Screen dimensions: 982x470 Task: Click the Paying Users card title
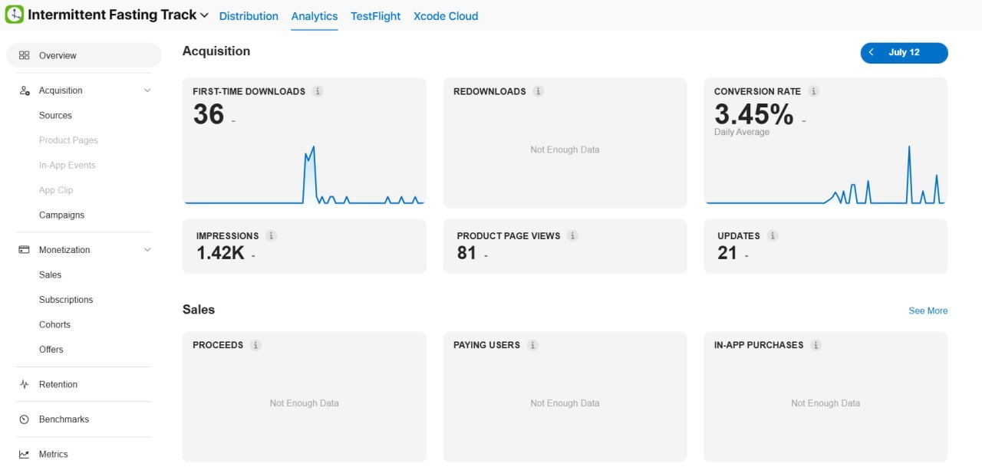(x=486, y=345)
